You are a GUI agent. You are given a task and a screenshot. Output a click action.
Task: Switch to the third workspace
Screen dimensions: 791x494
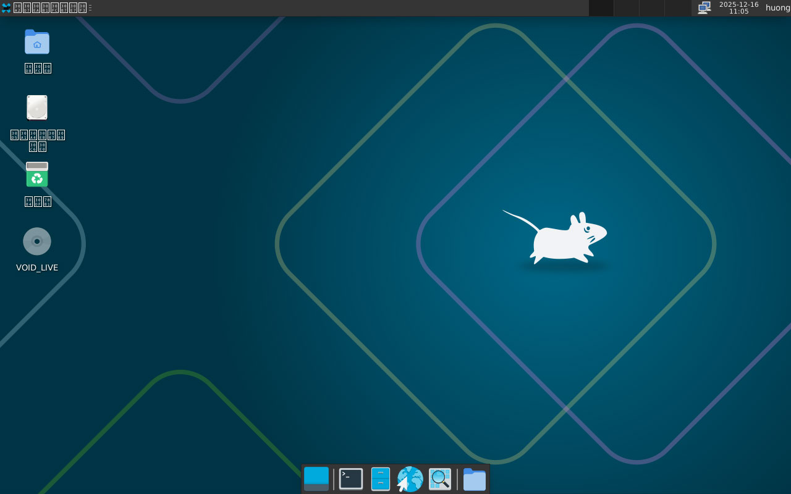tap(651, 8)
